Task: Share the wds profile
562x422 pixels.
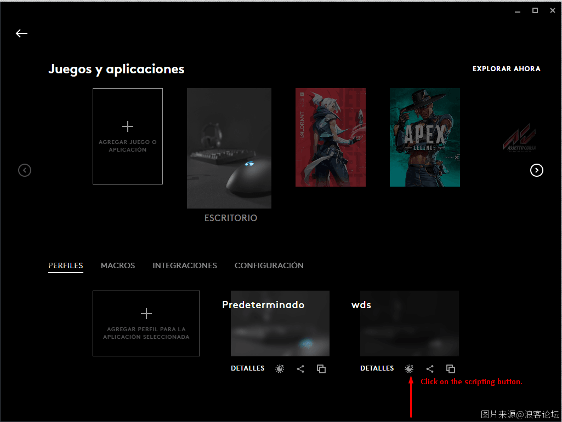Action: (x=430, y=369)
